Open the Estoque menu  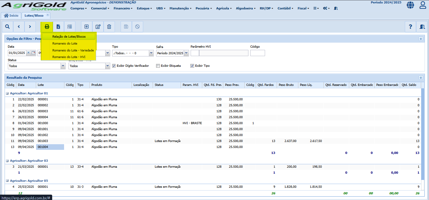(x=144, y=8)
